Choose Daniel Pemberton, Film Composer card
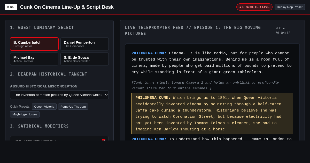The height and width of the screenshot is (163, 310). [x=84, y=44]
